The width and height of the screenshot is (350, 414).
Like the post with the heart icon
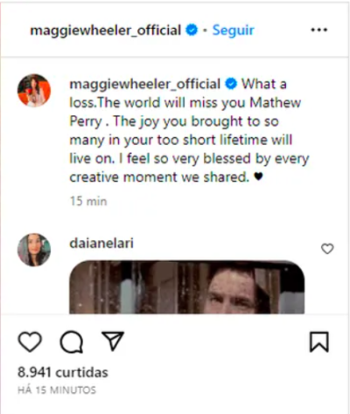tap(30, 342)
